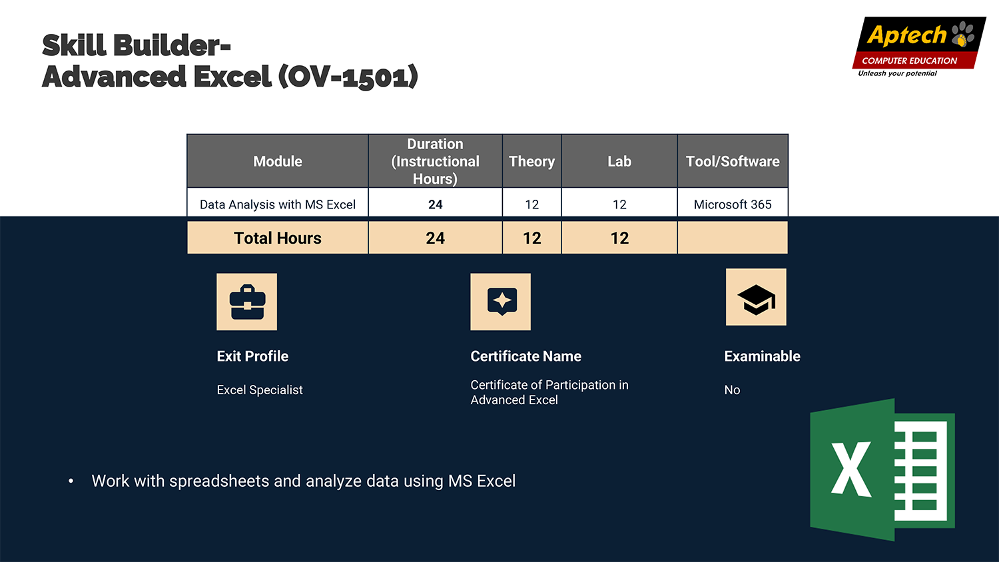Select Certificate of Participation in Advanced Excel text
This screenshot has width=999, height=562.
[x=549, y=392]
